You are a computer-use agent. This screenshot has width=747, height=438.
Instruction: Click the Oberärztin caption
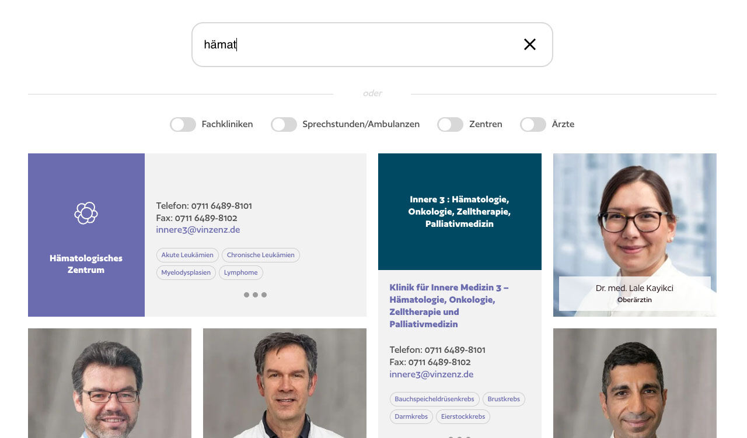point(634,300)
